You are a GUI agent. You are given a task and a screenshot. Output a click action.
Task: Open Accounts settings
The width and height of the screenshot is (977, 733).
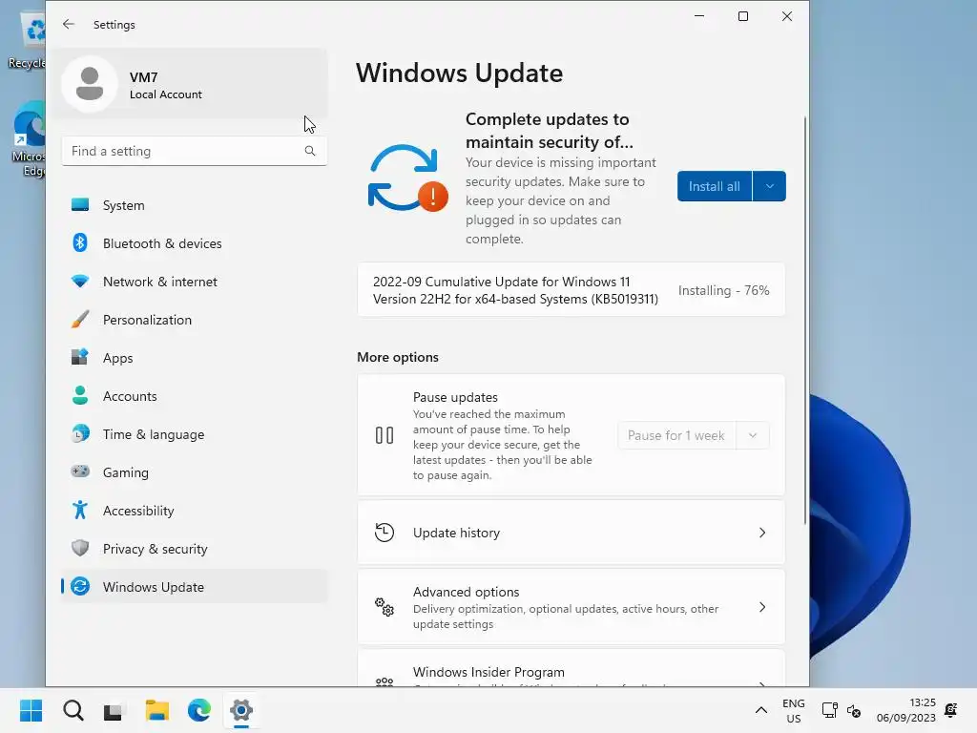click(x=195, y=396)
